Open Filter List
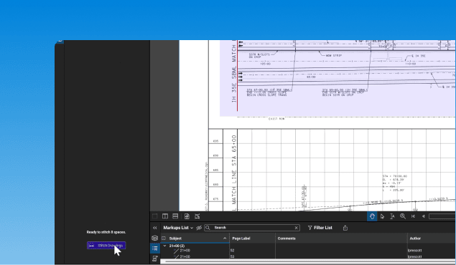Screen dimensions: 456x265 320,228
